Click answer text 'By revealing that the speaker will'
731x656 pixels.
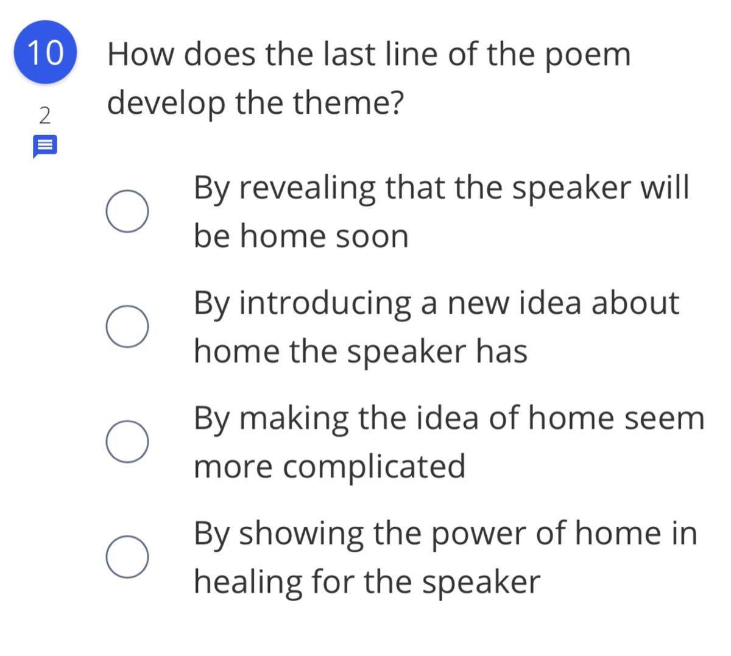tap(442, 188)
